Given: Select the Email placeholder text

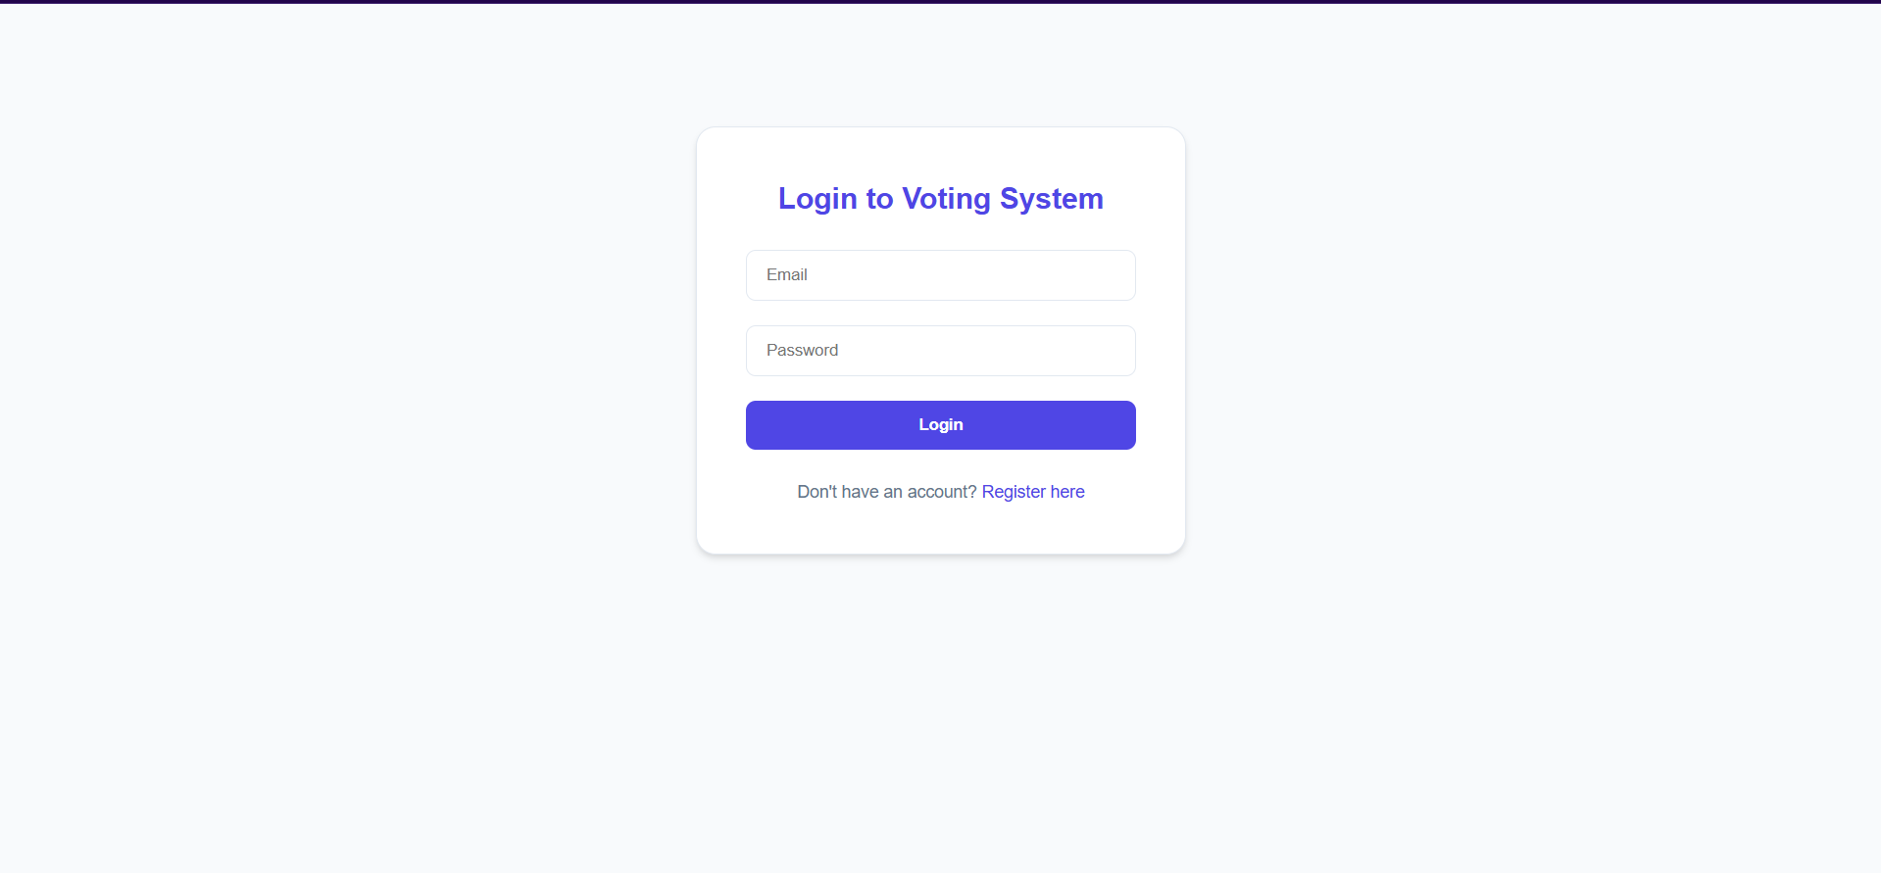Looking at the screenshot, I should (787, 274).
